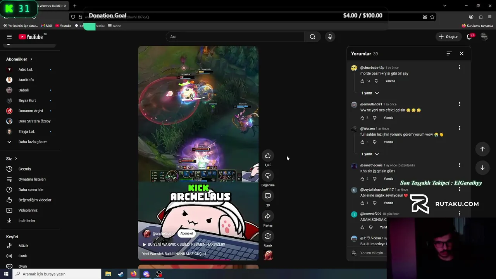Open the Siz section chevron
This screenshot has width=496, height=279.
tap(16, 159)
